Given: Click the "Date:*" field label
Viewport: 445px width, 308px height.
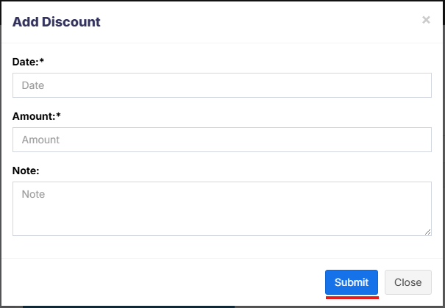Looking at the screenshot, I should tap(29, 61).
